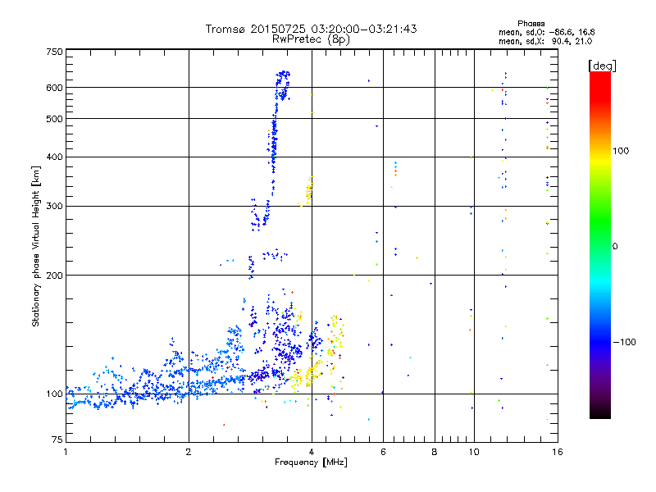656x492 pixels.
Task: Click the y-axis tick label '400'
Action: click(54, 157)
